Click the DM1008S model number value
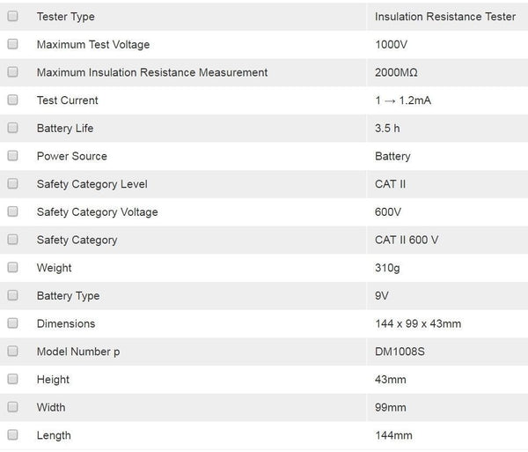The height and width of the screenshot is (452, 528). 400,352
